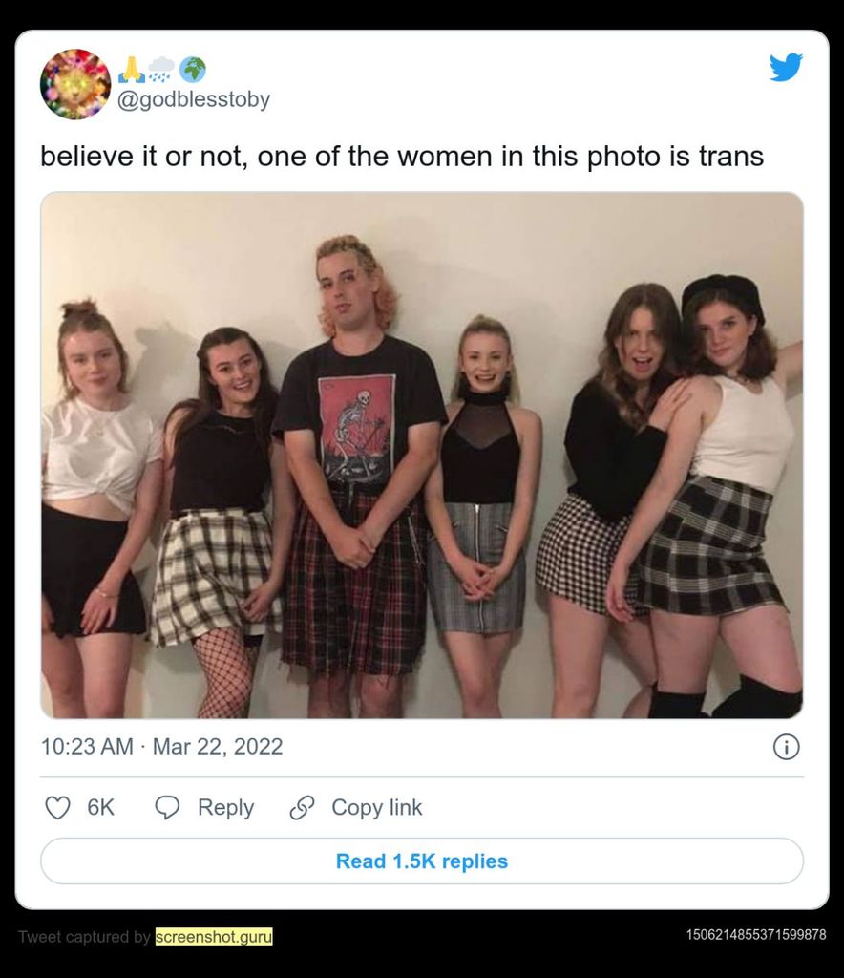The height and width of the screenshot is (978, 844).
Task: Open the tweet info circle icon
Action: click(x=786, y=747)
